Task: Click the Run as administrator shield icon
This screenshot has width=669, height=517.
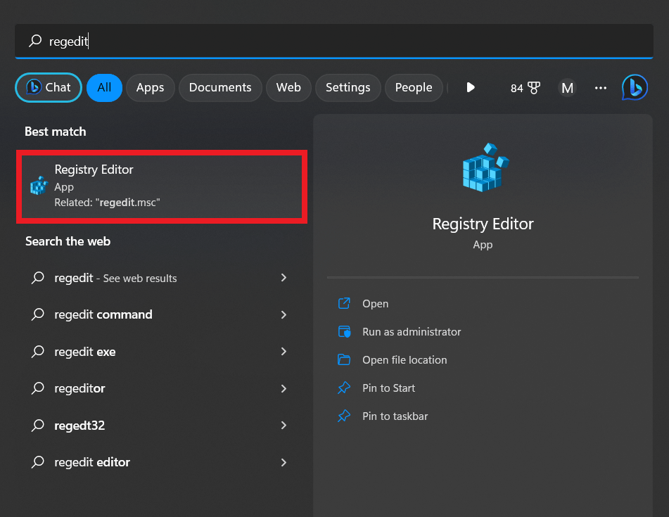Action: [x=344, y=331]
